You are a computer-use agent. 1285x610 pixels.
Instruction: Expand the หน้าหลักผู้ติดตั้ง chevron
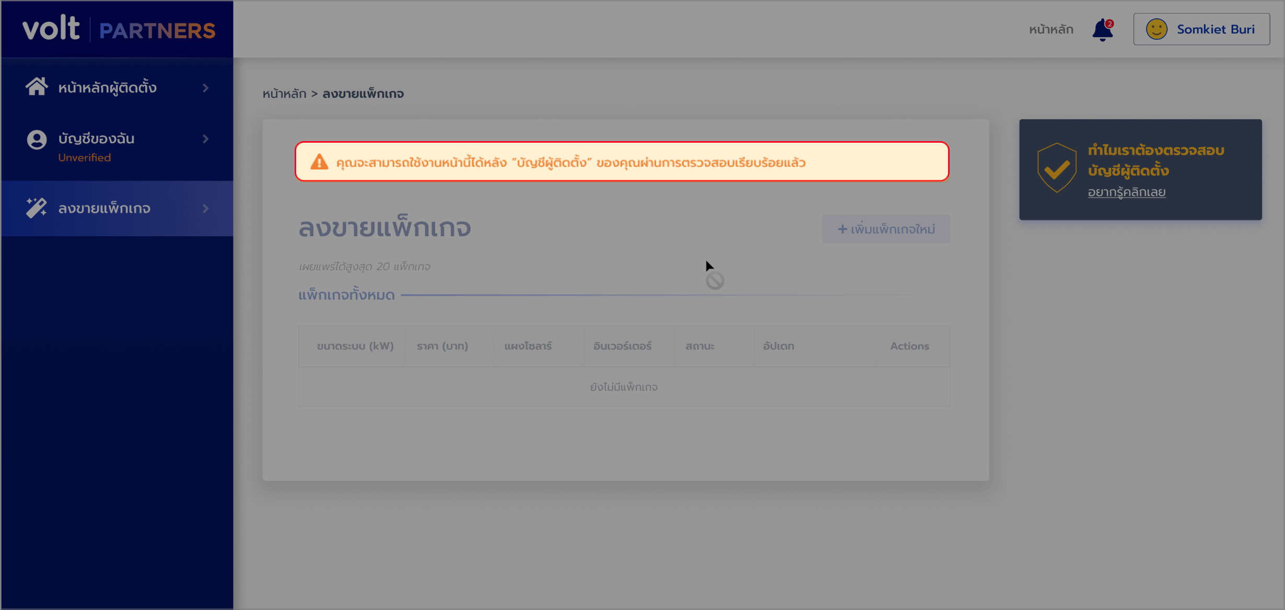click(206, 88)
